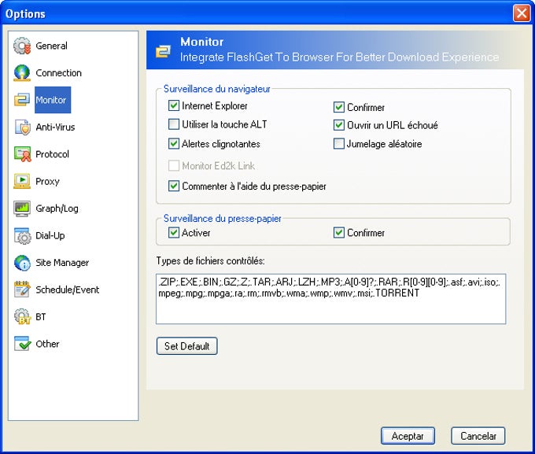
Task: Uncheck the Internet Explorer checkbox
Action: pos(174,105)
